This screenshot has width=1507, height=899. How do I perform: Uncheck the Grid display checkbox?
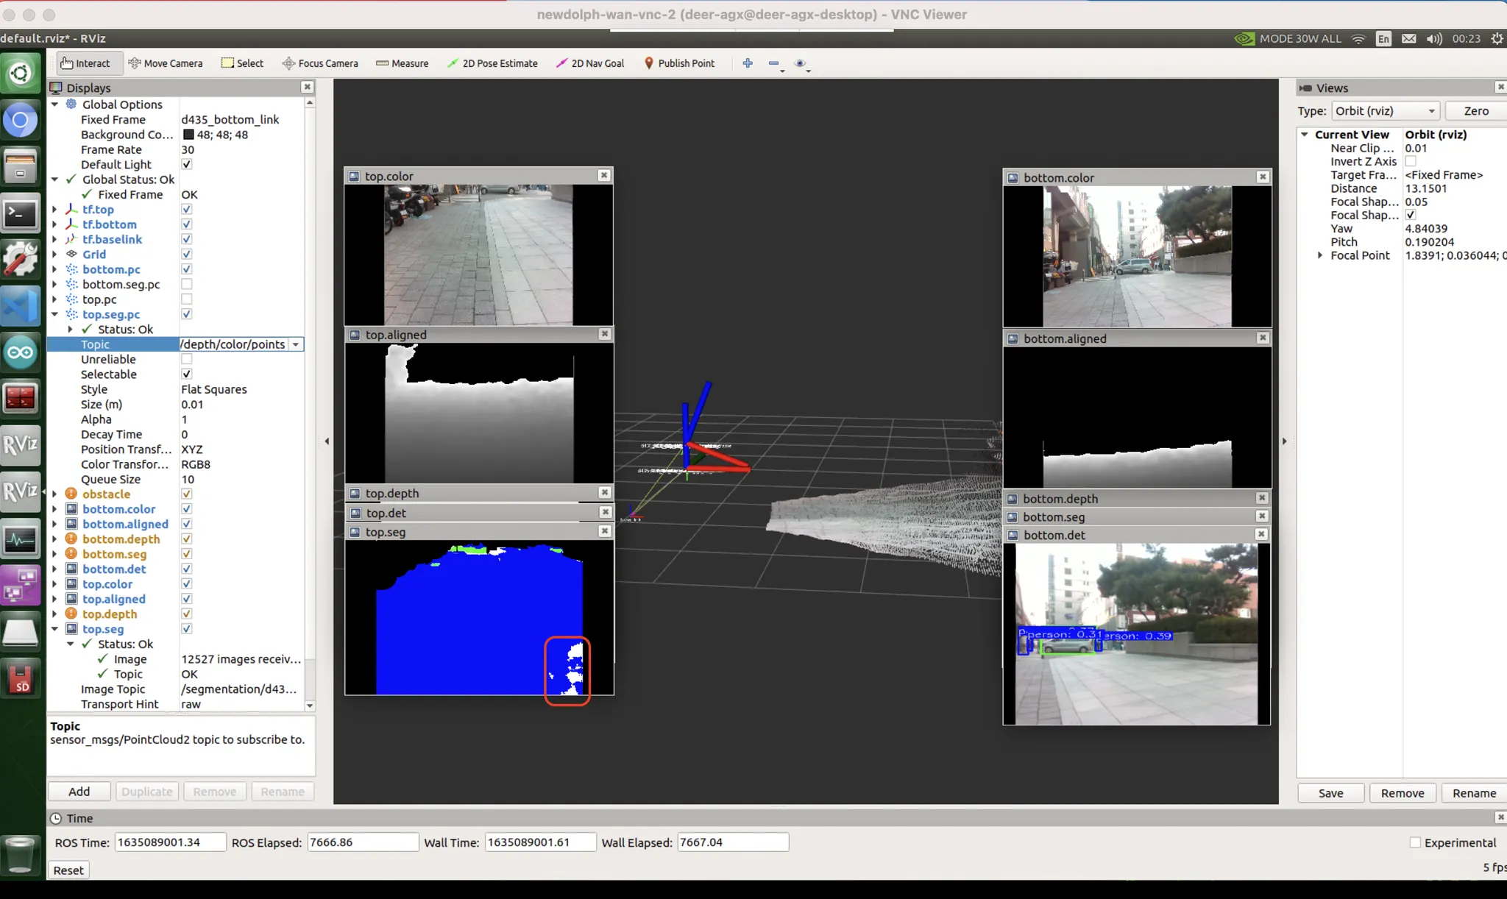[x=187, y=255]
